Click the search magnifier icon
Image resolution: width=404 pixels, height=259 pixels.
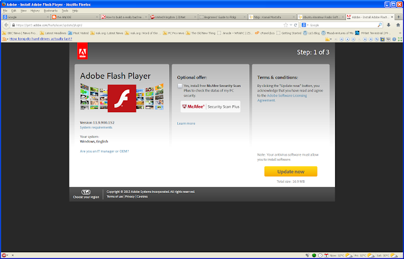[x=379, y=25]
